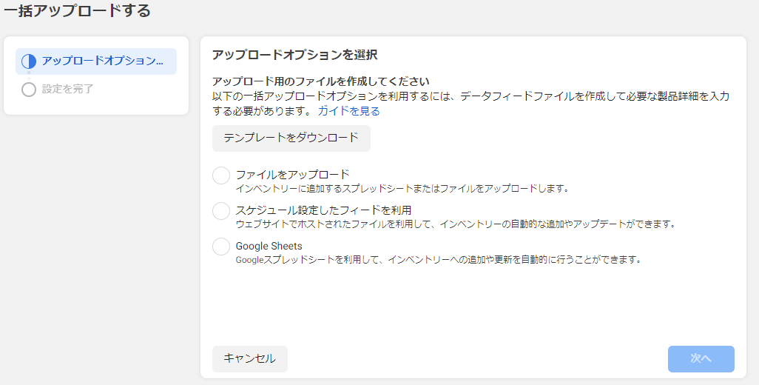Click the website-hosted file description text
Viewport: 759px width, 385px height.
click(x=456, y=224)
